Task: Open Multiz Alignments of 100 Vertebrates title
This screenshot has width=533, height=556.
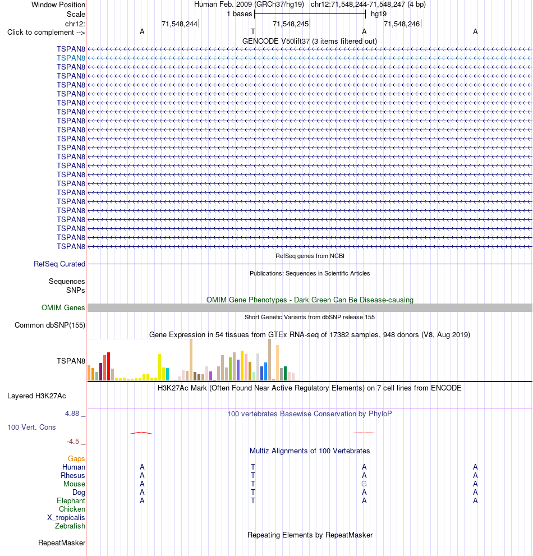Action: coord(310,451)
